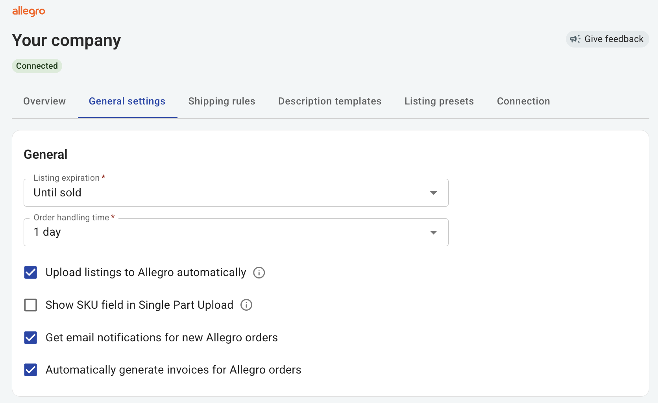Uncheck Automatically generate invoices for Allegro orders
Screen dimensions: 658x403
tap(31, 370)
